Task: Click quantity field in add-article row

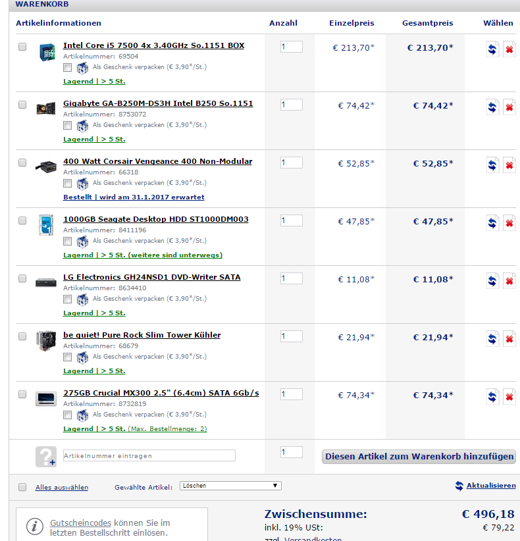Action: click(x=292, y=452)
